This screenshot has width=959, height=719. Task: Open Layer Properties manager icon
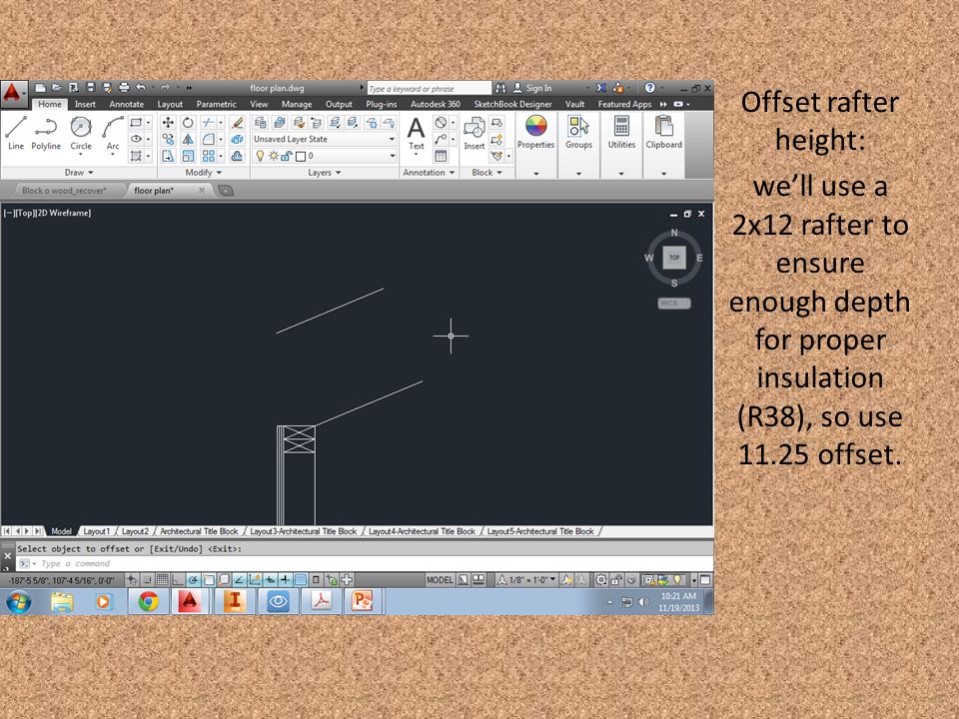point(260,123)
